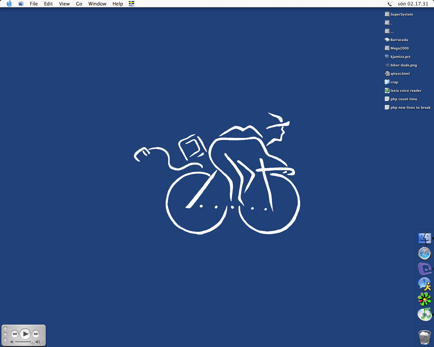The image size is (434, 347).
Task: Open Entourage from the Dock
Action: 424,269
